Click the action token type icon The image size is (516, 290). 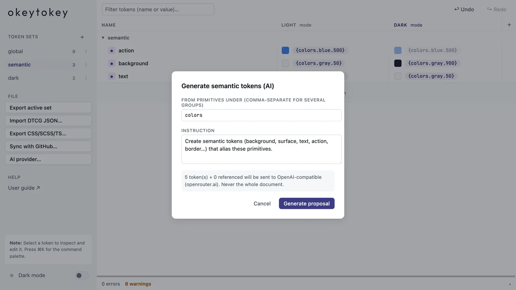[112, 50]
